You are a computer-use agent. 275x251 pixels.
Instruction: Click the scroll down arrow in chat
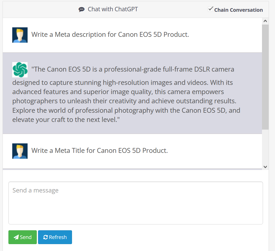[265, 167]
